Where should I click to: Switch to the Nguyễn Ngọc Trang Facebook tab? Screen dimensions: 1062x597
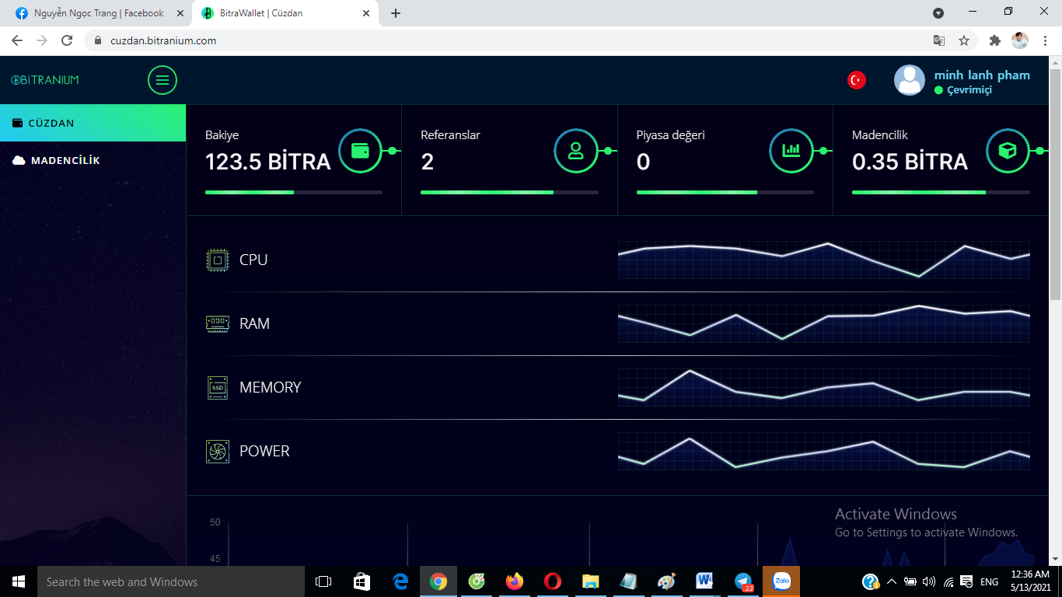coord(100,13)
